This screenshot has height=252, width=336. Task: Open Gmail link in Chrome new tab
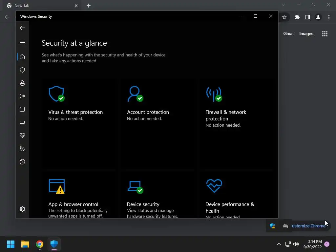(x=289, y=34)
